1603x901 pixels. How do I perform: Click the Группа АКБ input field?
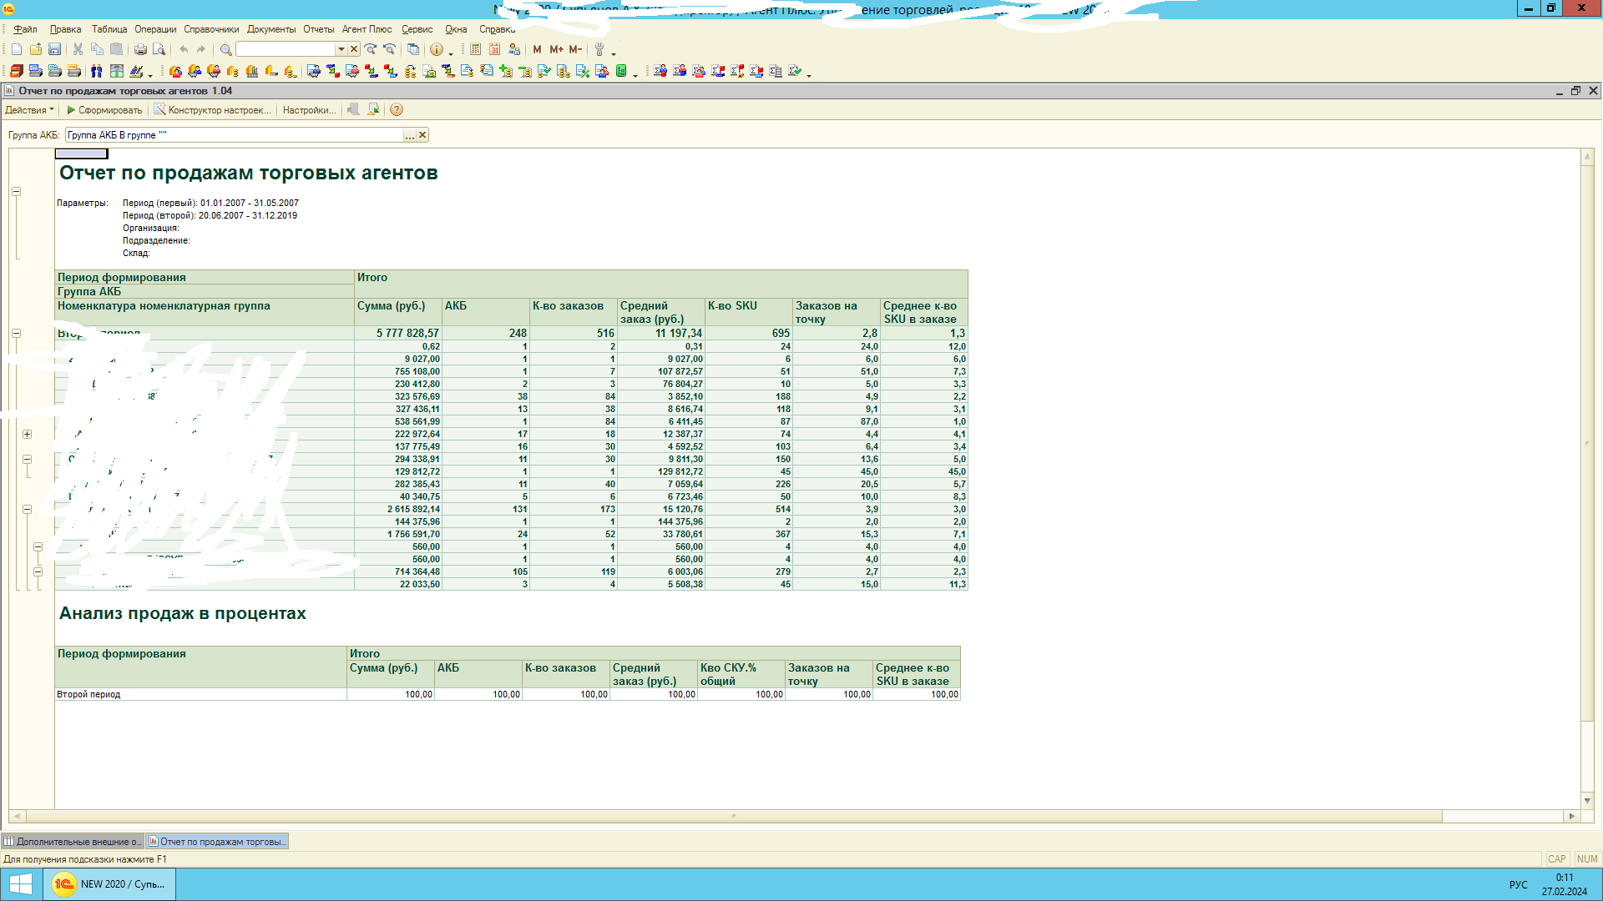point(234,135)
